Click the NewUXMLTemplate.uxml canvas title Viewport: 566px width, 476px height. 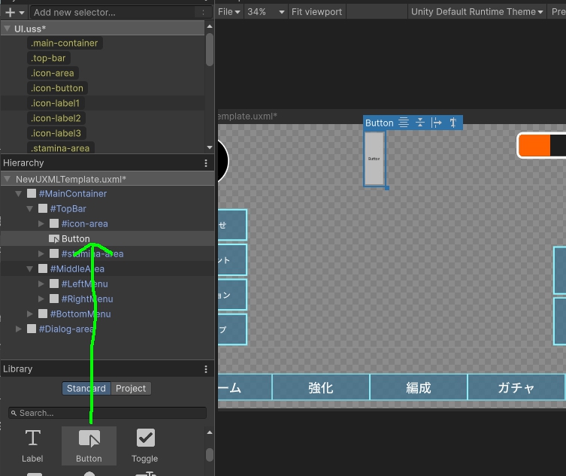(x=247, y=117)
